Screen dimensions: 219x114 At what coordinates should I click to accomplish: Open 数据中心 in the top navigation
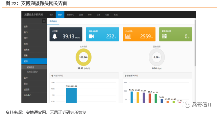[71, 15]
